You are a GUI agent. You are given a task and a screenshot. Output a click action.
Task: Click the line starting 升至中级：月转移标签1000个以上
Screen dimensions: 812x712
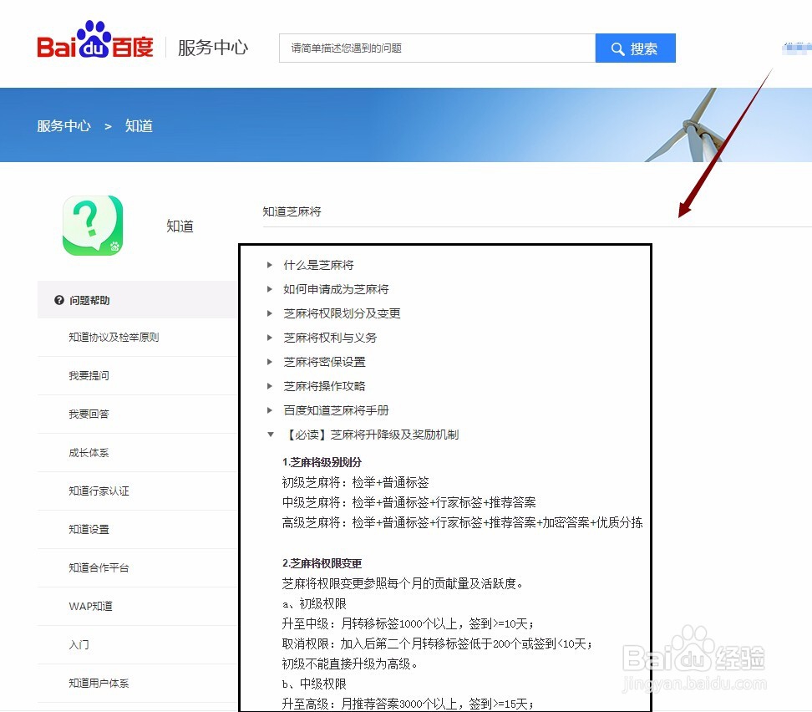[408, 623]
